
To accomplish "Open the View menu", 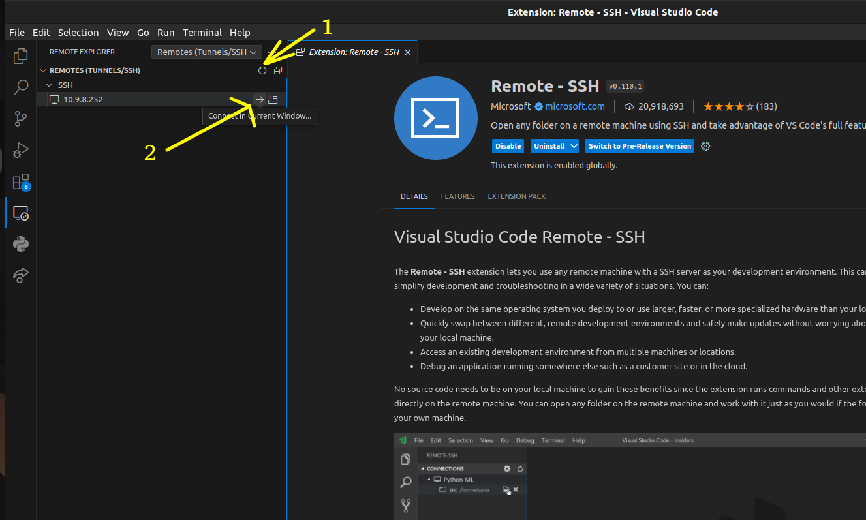I will coord(118,32).
